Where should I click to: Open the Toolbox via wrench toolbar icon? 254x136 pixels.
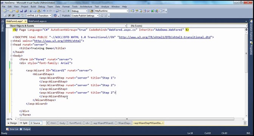[149, 11]
